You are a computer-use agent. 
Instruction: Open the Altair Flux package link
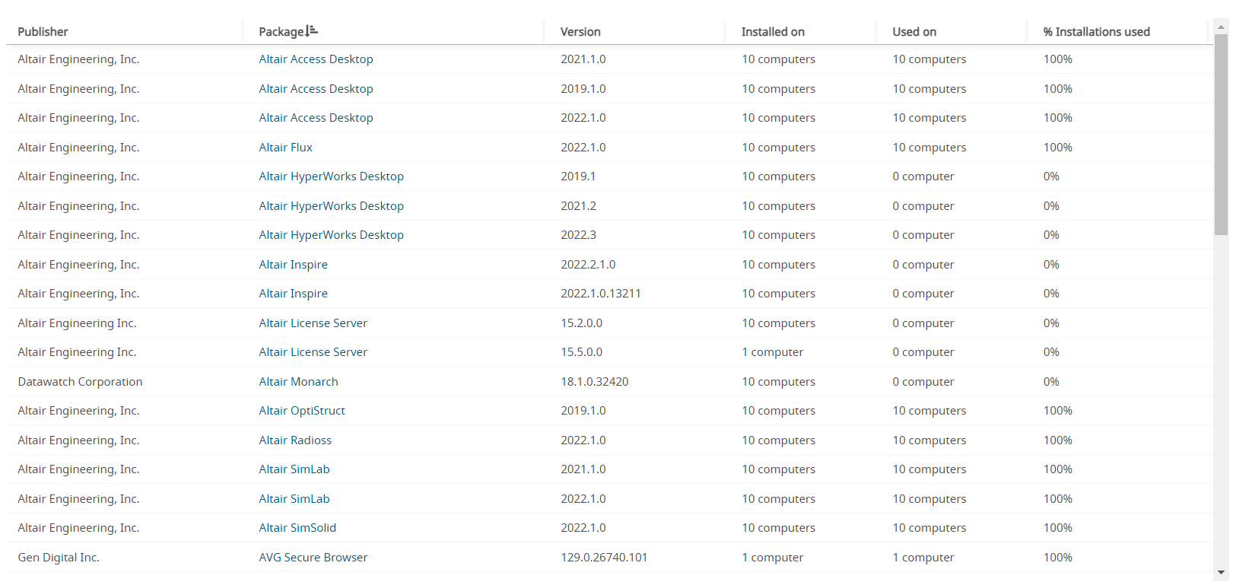285,148
